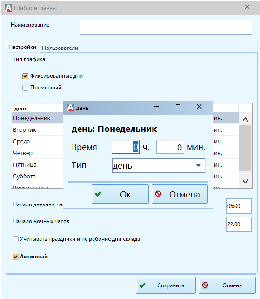Switch to the Пользователи tab
The height and width of the screenshot is (299, 260).
(x=60, y=48)
